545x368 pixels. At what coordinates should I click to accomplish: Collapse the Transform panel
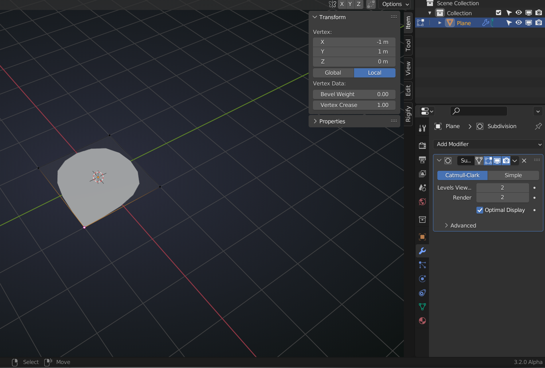[315, 17]
